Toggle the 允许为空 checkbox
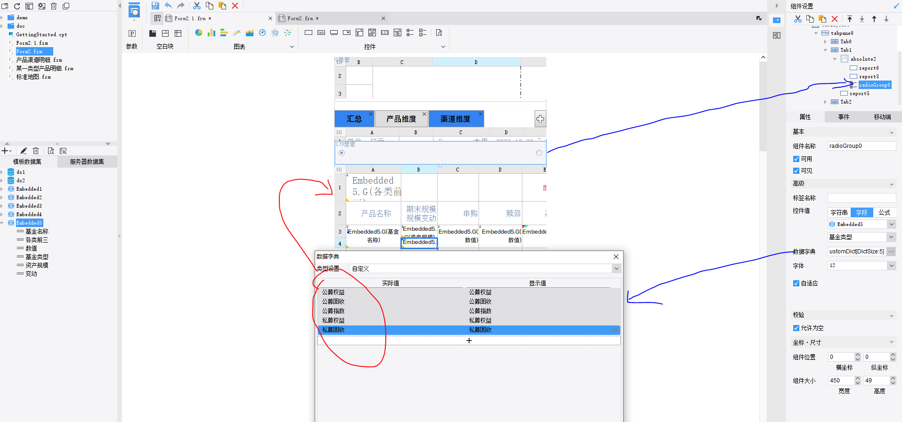The height and width of the screenshot is (422, 902). pos(796,328)
